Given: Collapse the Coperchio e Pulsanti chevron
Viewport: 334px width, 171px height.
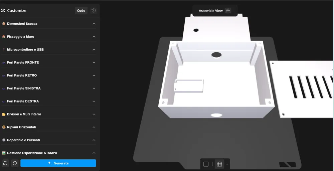Looking at the screenshot, I should click(94, 140).
